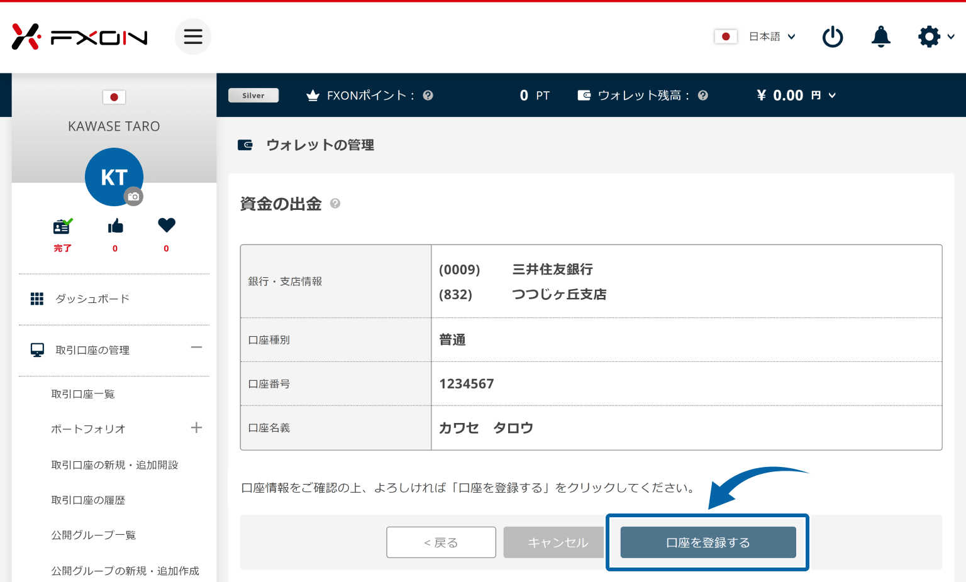Screen dimensions: 966x582
Task: Click the つつじヶ丘支店 branch name
Action: pyautogui.click(x=559, y=294)
